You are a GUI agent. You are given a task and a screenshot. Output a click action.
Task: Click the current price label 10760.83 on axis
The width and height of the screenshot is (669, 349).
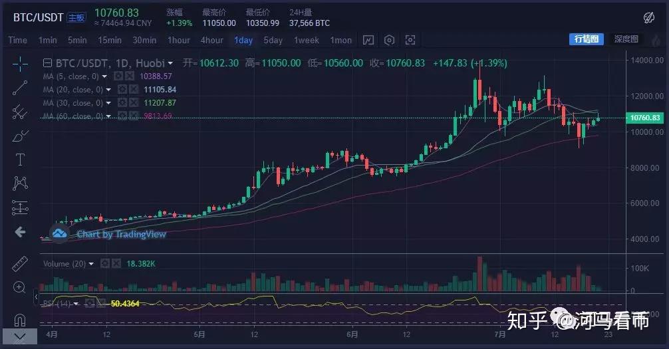(644, 118)
